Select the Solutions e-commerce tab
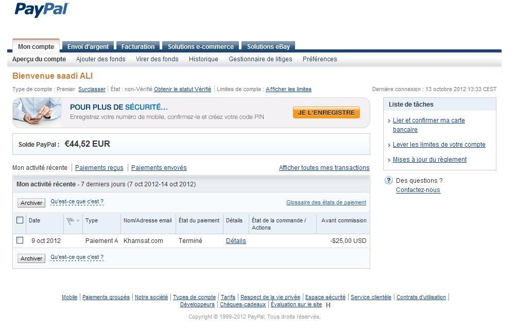The image size is (517, 331). pos(200,46)
